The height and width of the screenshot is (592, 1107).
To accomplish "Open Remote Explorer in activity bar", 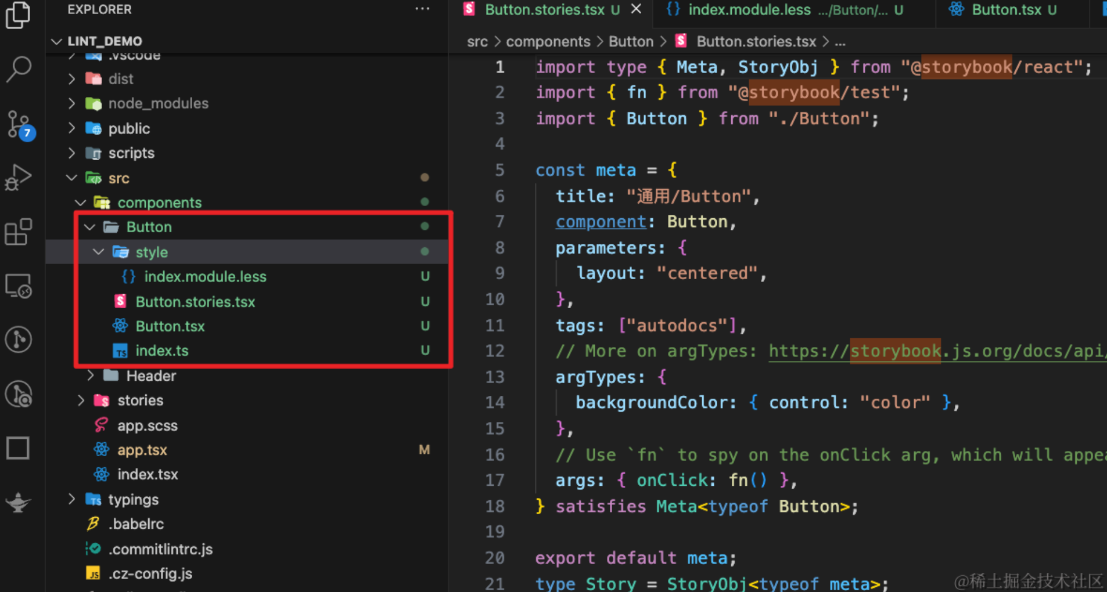I will [x=19, y=286].
